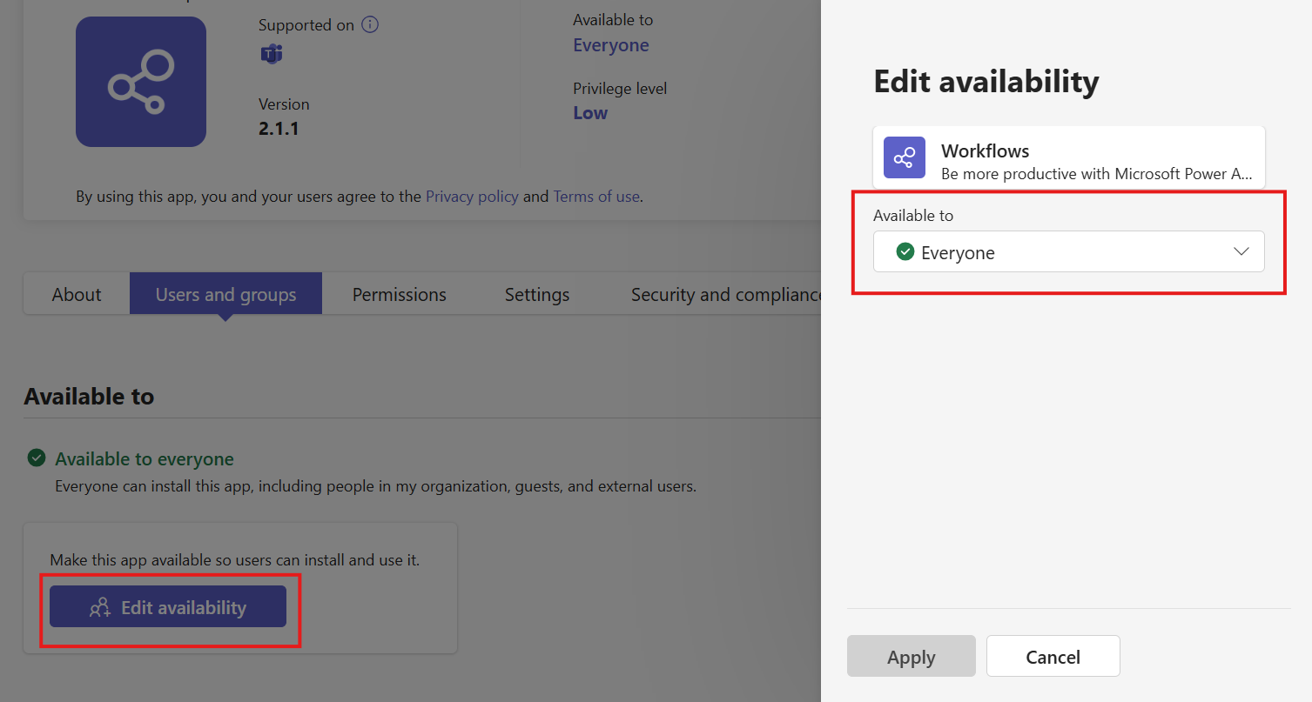Open the Available to dropdown showing Everyone
This screenshot has width=1312, height=702.
1068,251
